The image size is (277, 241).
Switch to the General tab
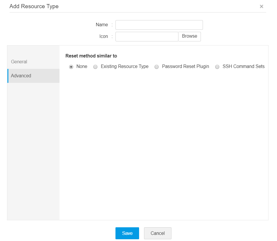coord(19,62)
